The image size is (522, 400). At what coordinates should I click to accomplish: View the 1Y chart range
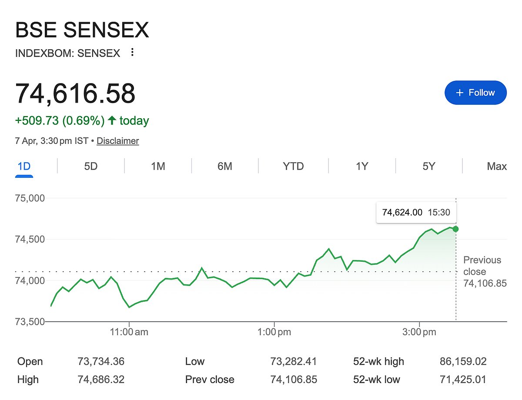[362, 166]
